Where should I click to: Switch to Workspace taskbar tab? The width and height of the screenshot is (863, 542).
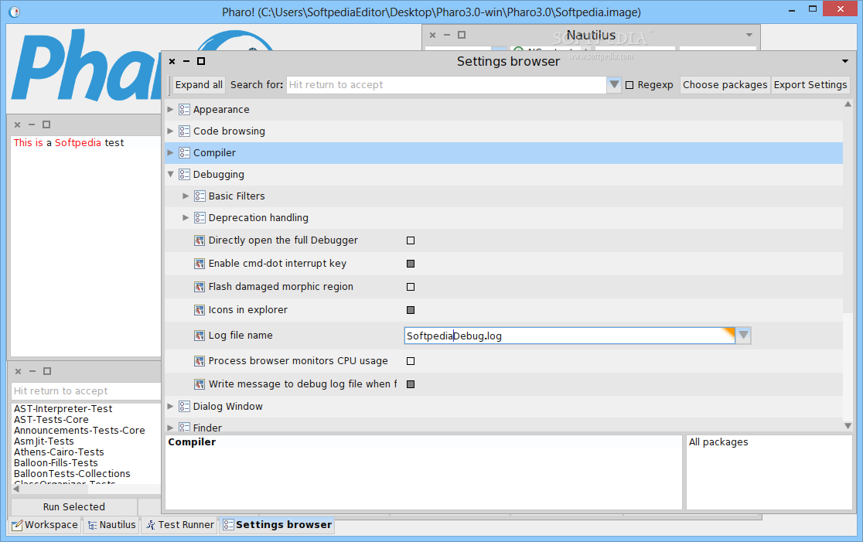(45, 525)
